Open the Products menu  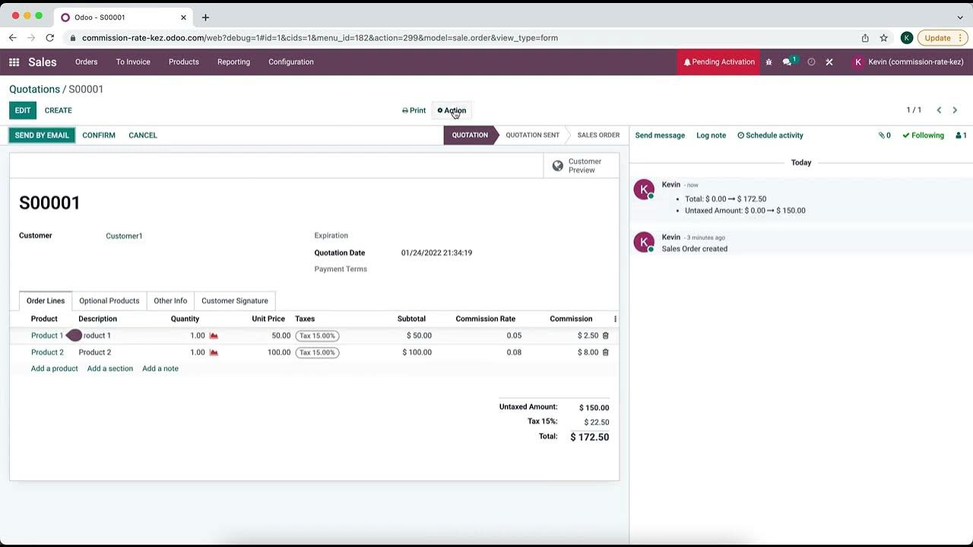(184, 62)
